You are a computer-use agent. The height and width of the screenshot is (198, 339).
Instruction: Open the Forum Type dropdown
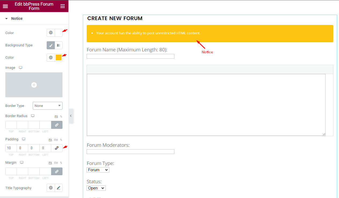point(98,170)
